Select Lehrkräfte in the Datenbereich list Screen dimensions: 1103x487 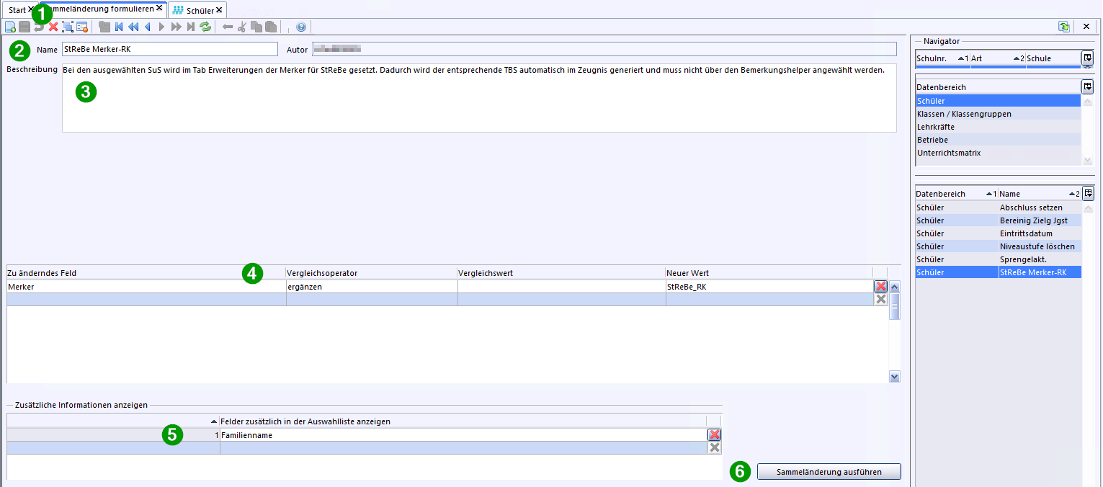tap(935, 127)
